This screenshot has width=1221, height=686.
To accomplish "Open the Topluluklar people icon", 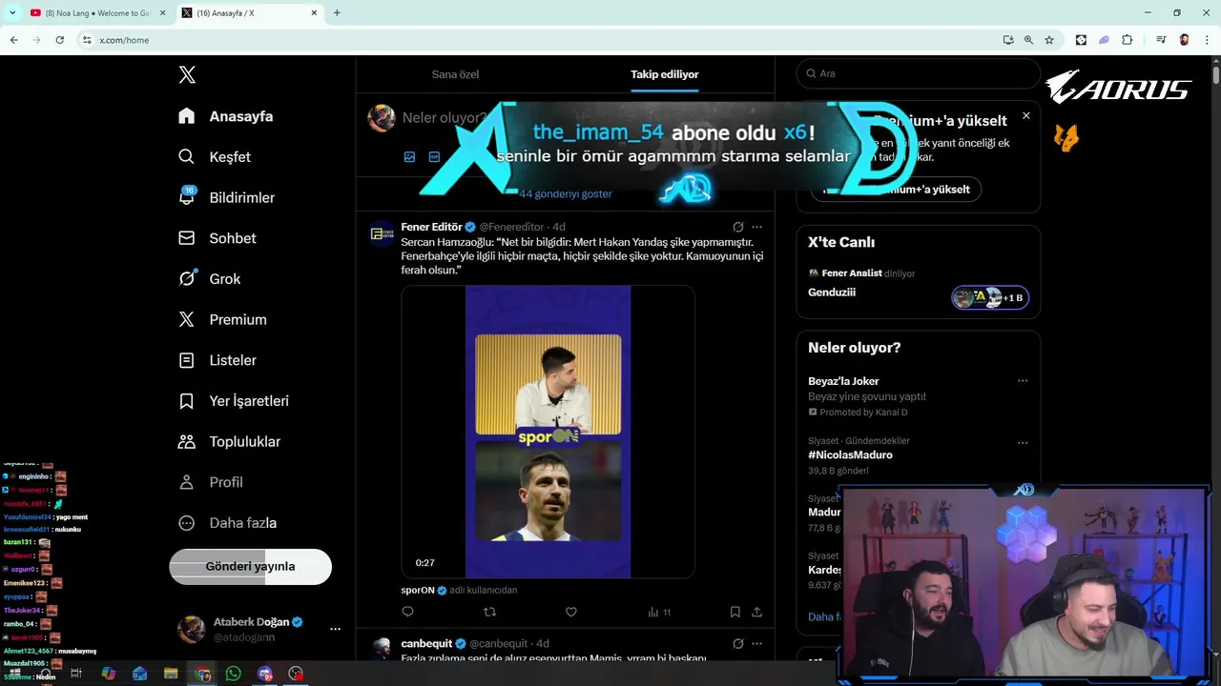I will [187, 441].
